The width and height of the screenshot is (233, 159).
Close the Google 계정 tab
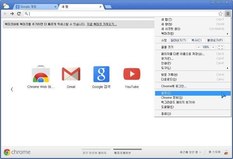click(x=55, y=7)
